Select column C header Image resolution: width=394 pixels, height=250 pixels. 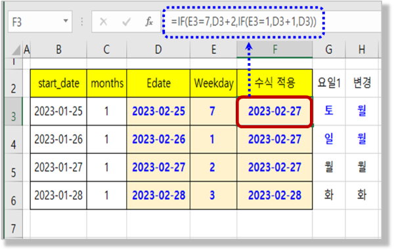[x=106, y=49]
